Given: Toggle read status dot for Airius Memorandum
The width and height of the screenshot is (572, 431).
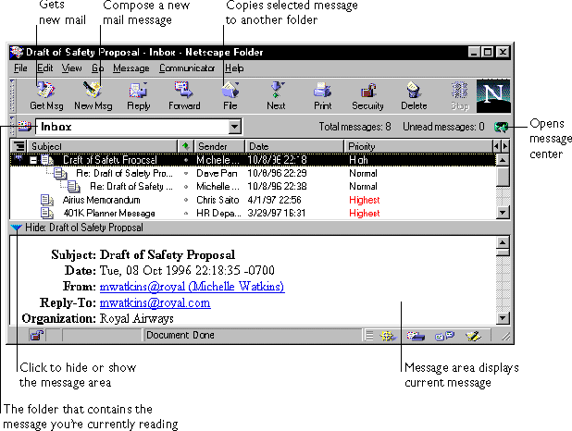Looking at the screenshot, I should [x=186, y=200].
